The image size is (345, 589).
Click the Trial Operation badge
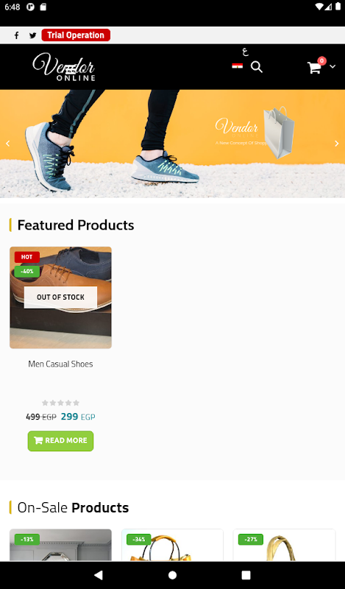point(76,35)
